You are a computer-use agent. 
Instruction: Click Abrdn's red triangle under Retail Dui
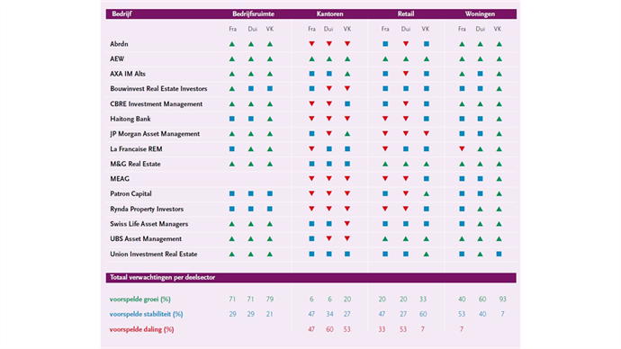406,44
